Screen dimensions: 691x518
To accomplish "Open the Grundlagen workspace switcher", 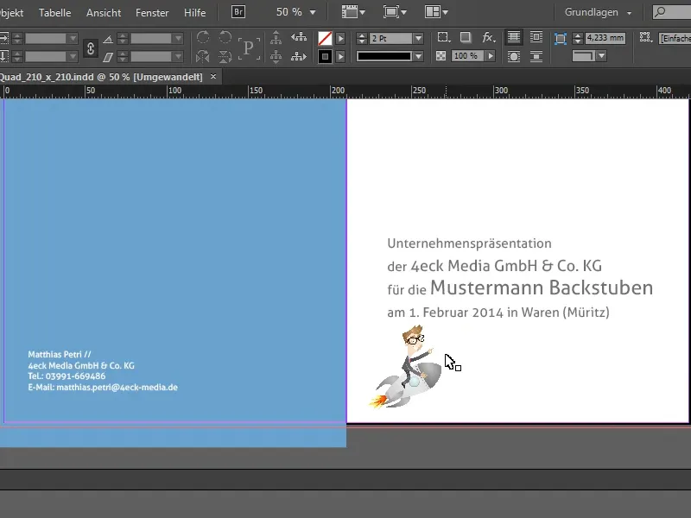I will [x=598, y=12].
